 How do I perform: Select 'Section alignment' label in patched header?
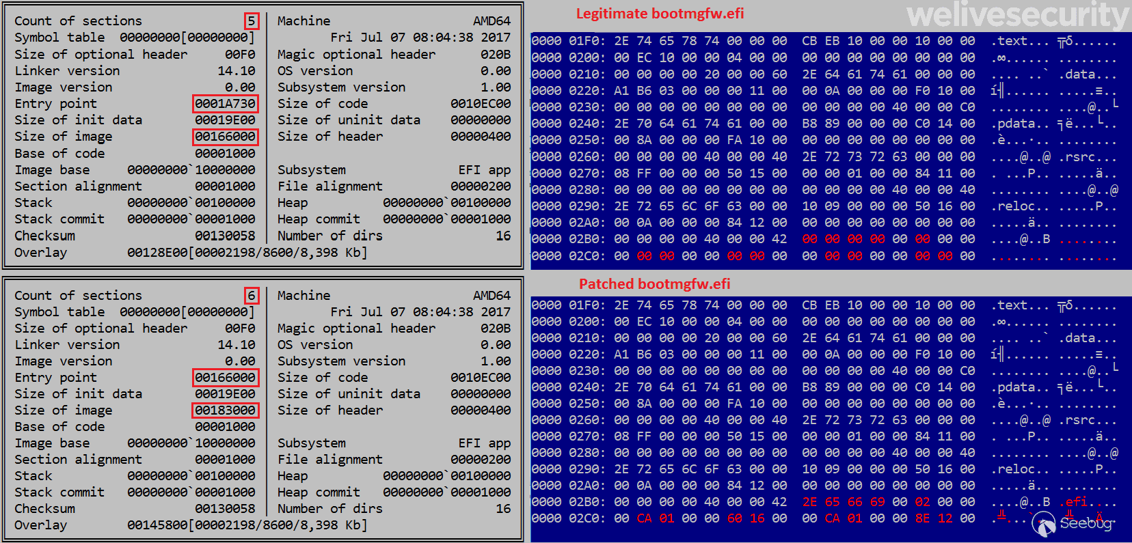[x=79, y=460]
